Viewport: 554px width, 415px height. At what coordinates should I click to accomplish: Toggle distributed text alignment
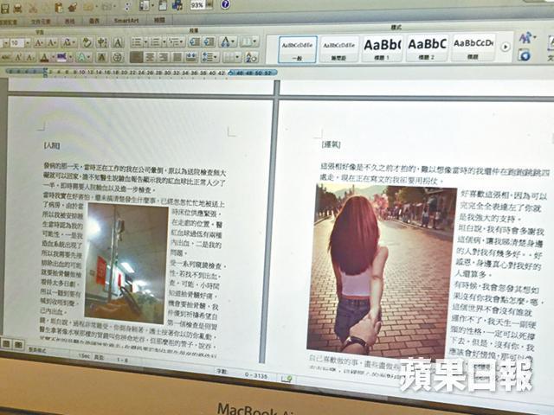(x=191, y=57)
